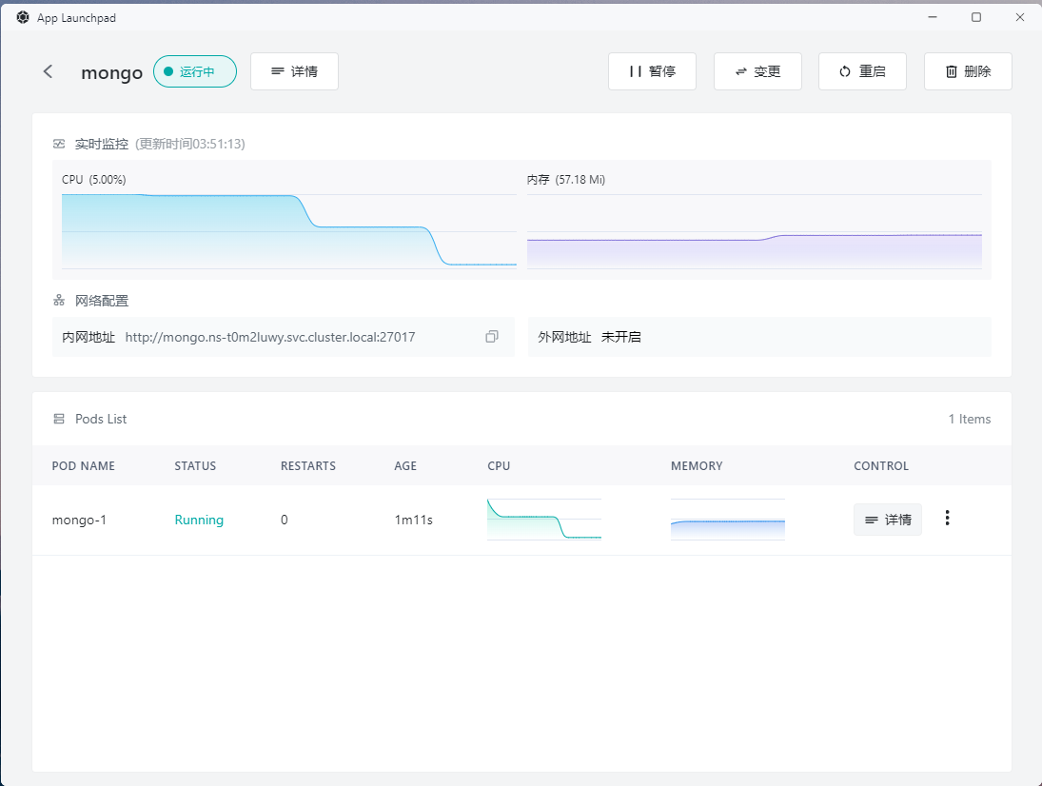The image size is (1042, 786).
Task: Minimize the App Launchpad window
Action: click(x=933, y=17)
